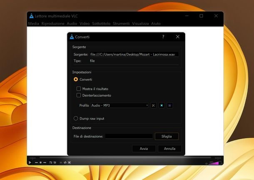Click the Previous track button
Viewport: 254px width, 180px height.
point(37,162)
